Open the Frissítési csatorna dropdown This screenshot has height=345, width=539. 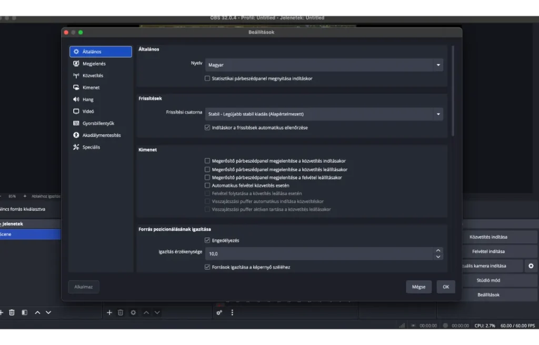[324, 114]
